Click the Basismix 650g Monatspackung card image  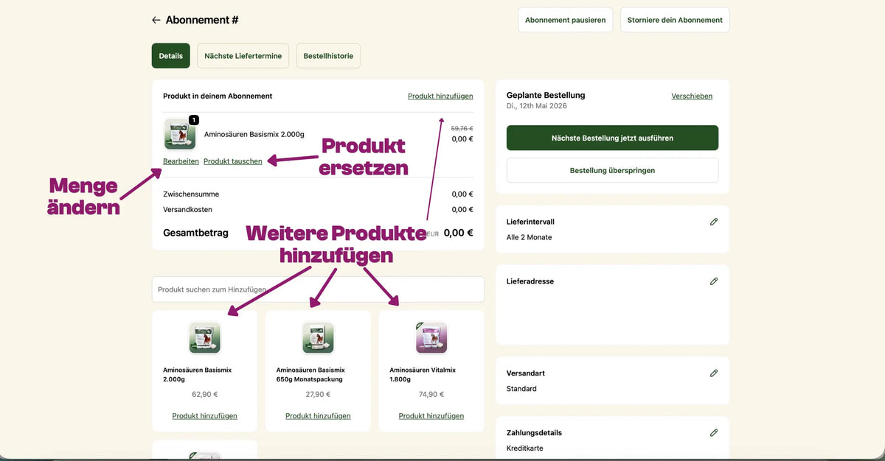tap(318, 338)
